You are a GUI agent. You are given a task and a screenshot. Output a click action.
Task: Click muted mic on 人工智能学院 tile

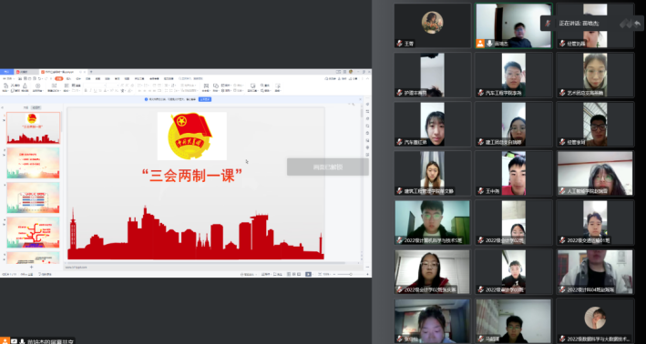[x=562, y=191]
